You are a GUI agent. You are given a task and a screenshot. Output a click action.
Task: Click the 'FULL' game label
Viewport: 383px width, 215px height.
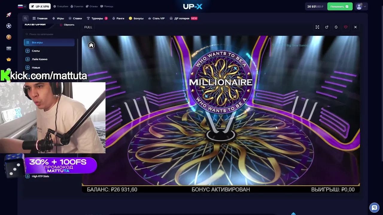click(x=88, y=27)
